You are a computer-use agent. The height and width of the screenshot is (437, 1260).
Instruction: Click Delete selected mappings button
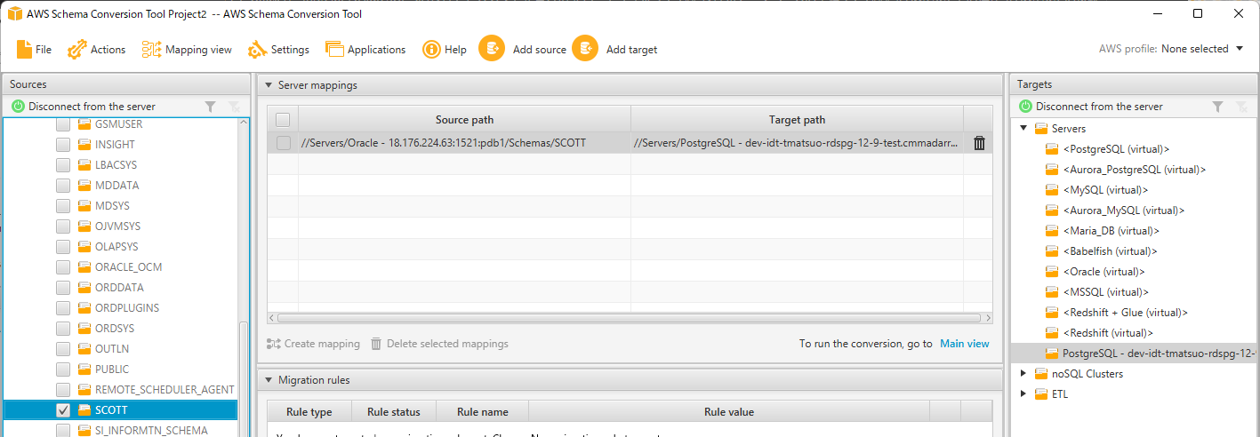439,344
